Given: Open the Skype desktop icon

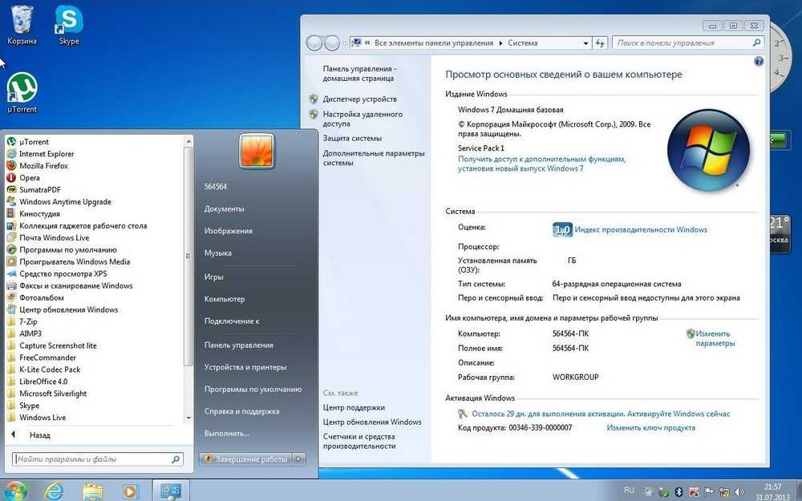Looking at the screenshot, I should pos(69,21).
